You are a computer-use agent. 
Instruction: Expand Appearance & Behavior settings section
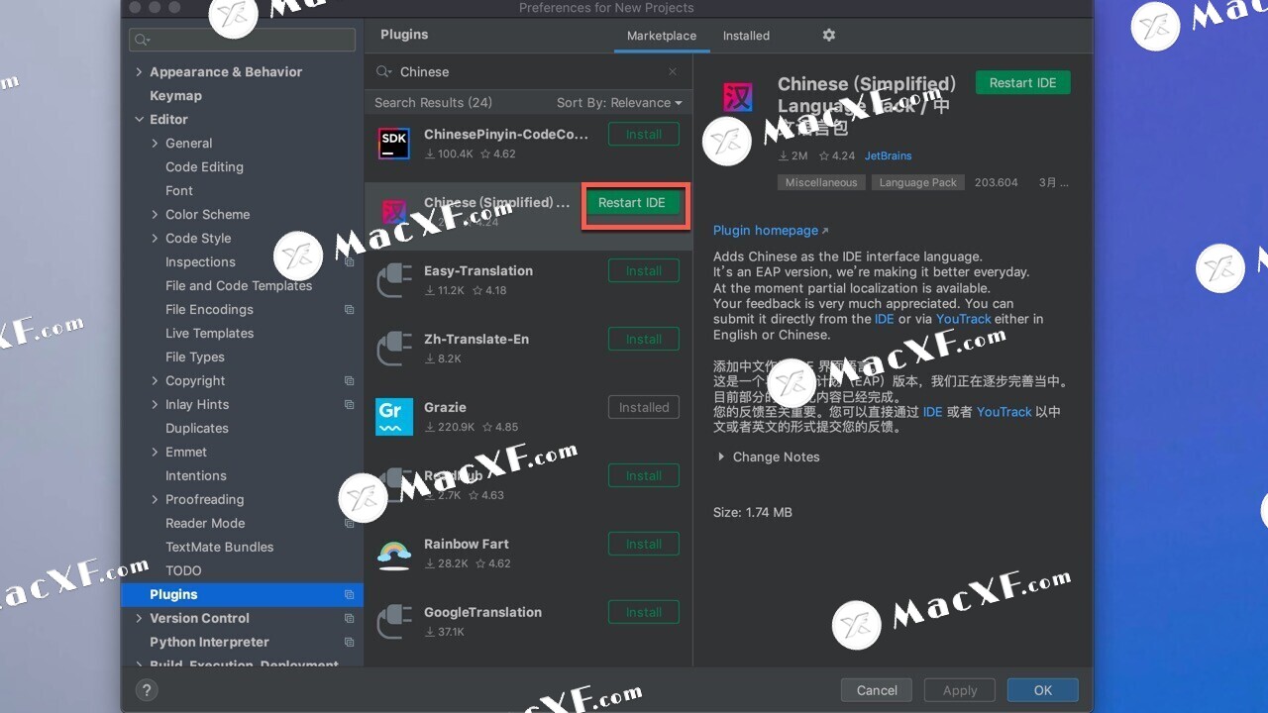tap(139, 71)
